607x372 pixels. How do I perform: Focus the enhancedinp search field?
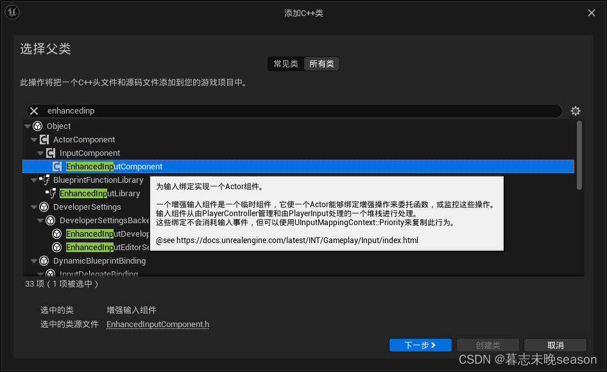point(295,111)
